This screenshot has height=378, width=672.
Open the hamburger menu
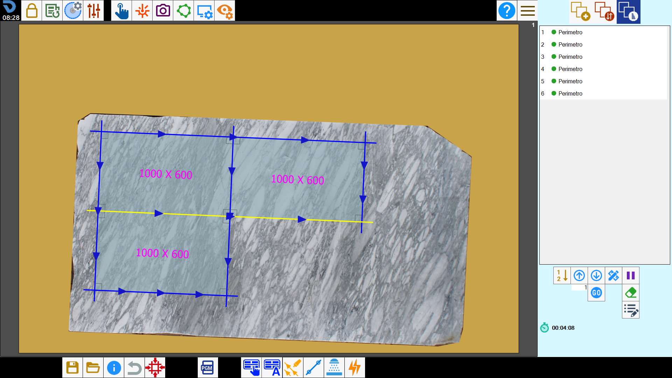tap(527, 10)
